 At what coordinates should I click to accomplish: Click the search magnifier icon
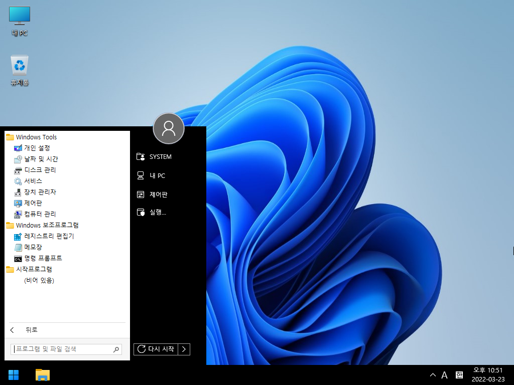coord(116,349)
